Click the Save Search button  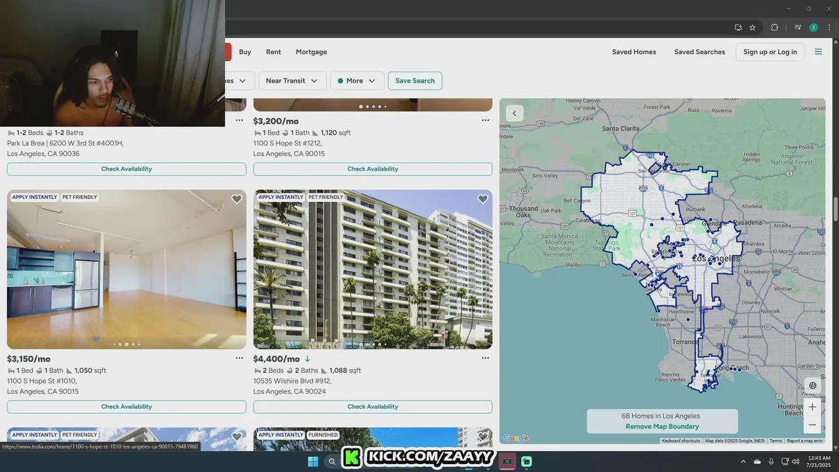[x=415, y=81]
